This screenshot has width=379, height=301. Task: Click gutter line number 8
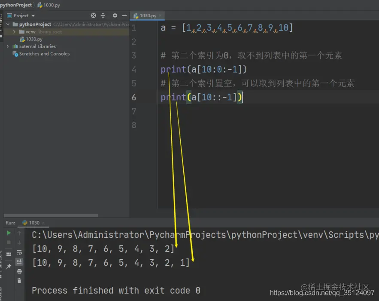pyautogui.click(x=133, y=125)
